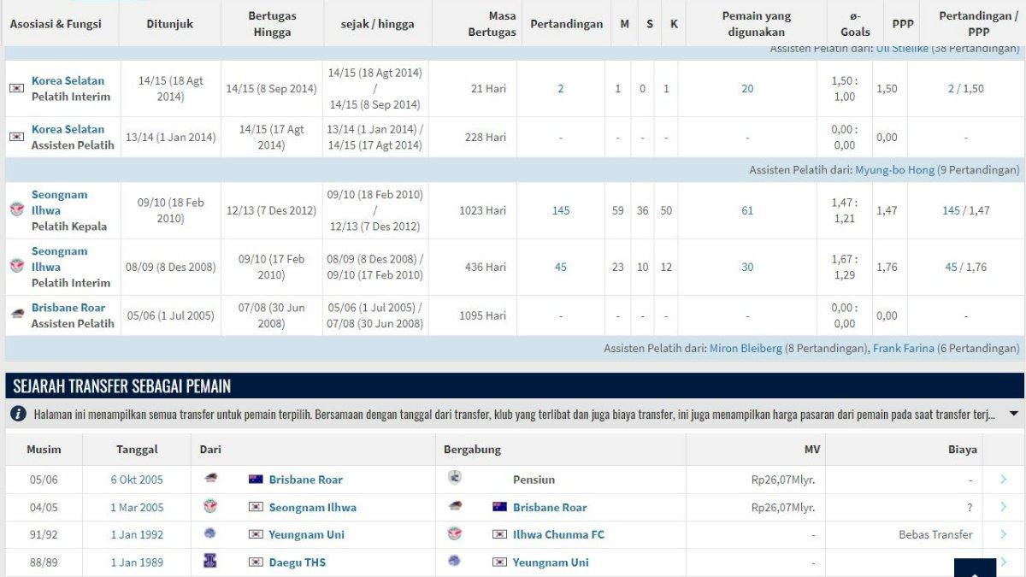The height and width of the screenshot is (577, 1026).
Task: Click the Brisbane Roar crest in the Asisten Pelatih row
Action: (16, 315)
